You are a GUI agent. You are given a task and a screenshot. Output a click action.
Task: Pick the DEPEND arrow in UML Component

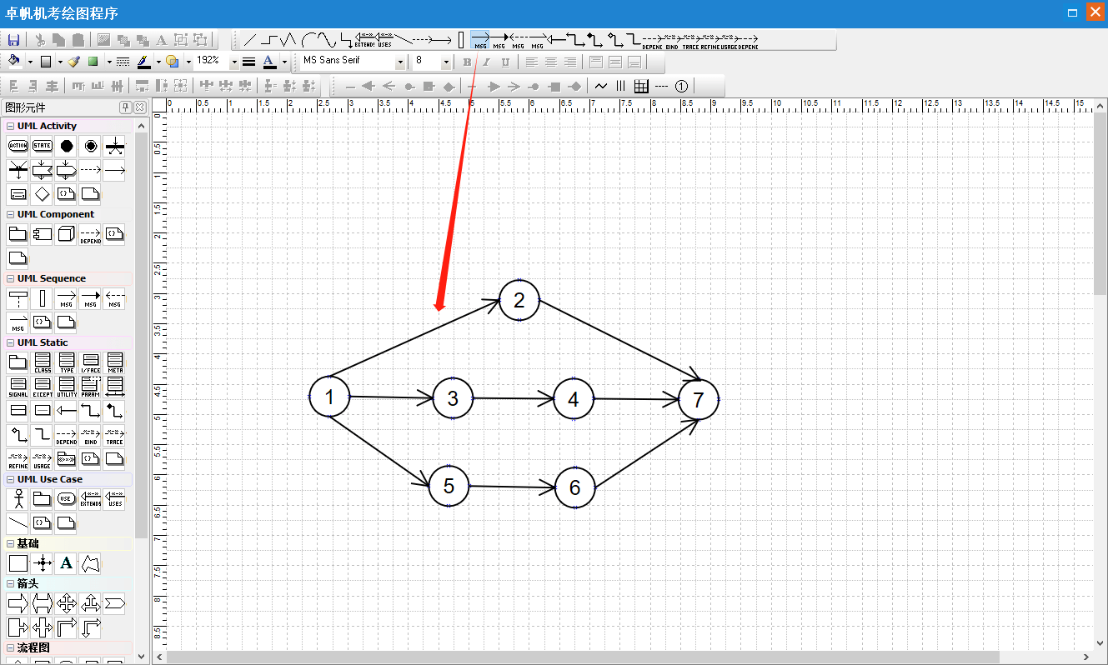point(90,235)
